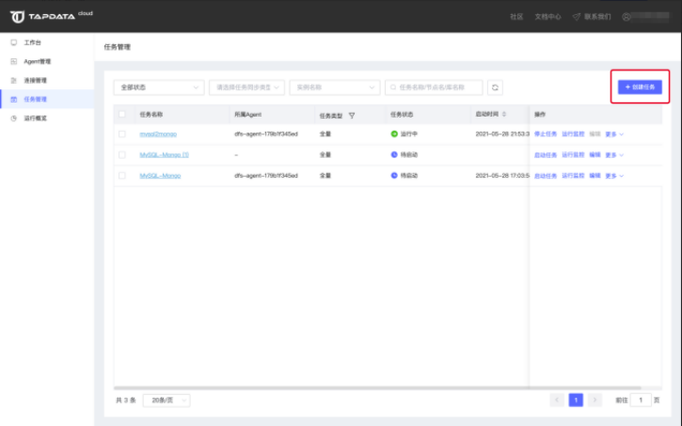Image resolution: width=682 pixels, height=426 pixels.
Task: Open 工作台 in the sidebar
Action: coord(33,42)
